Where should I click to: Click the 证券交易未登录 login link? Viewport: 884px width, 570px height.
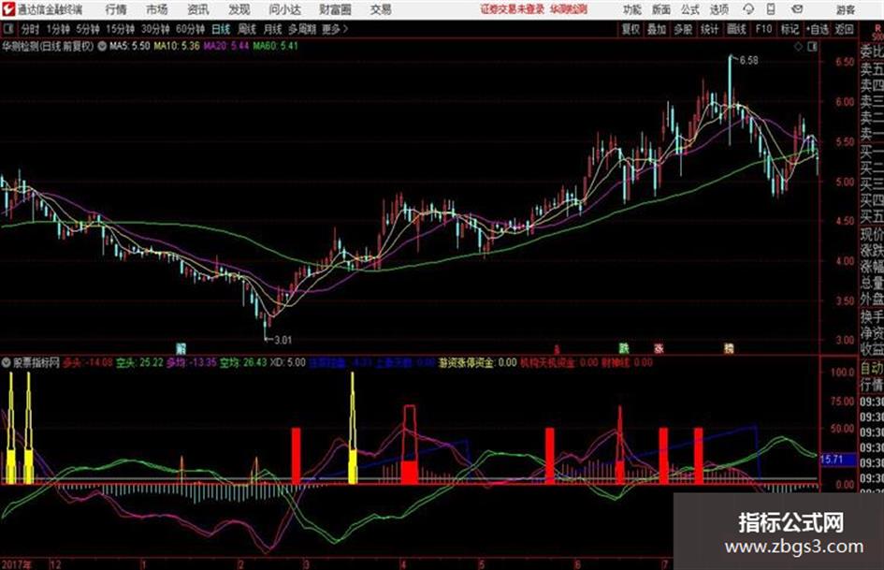[513, 9]
